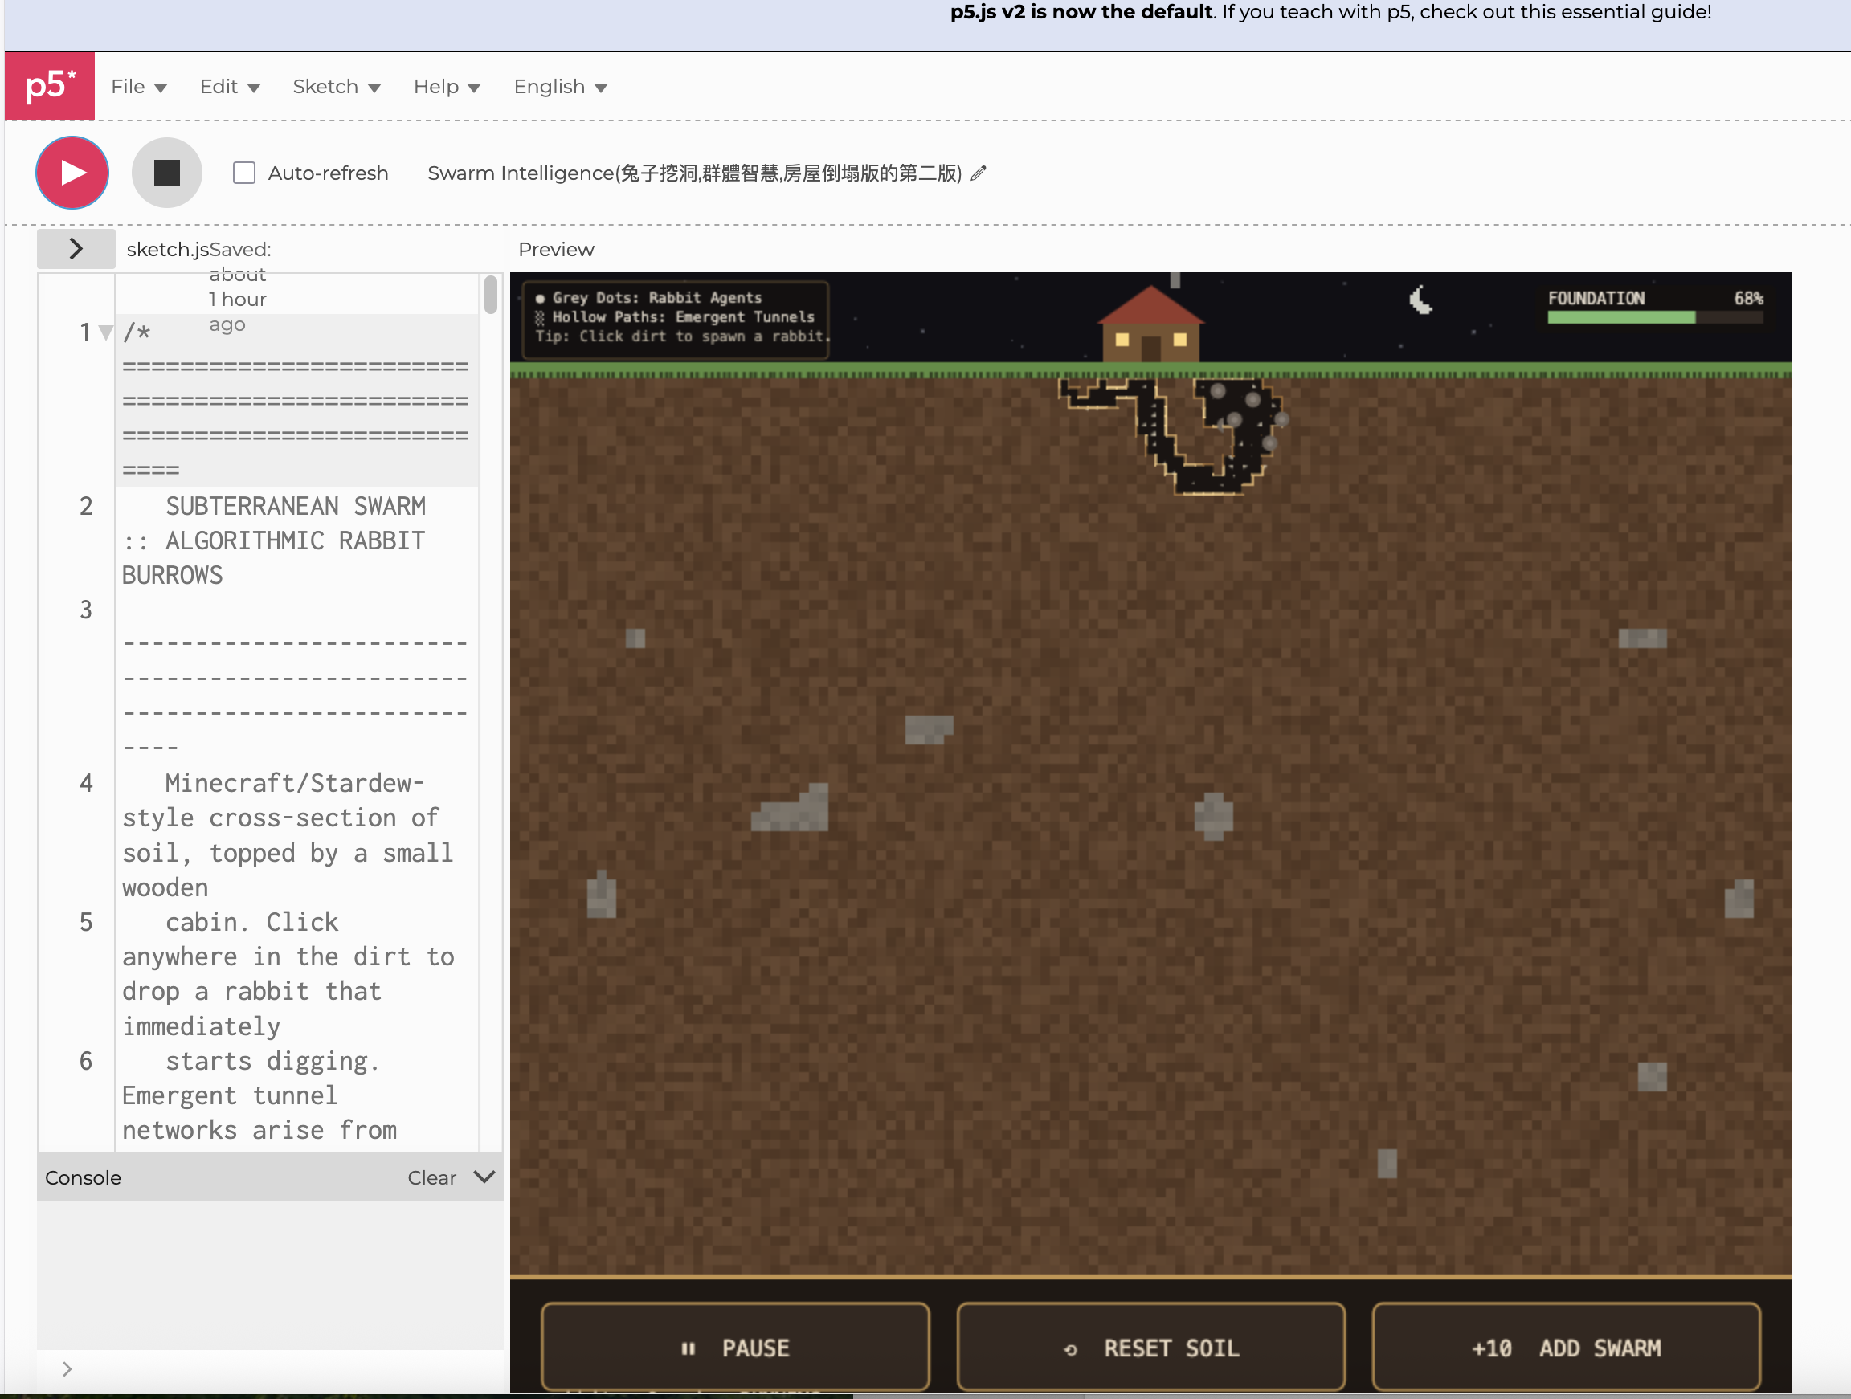
Task: Click the 'Minecraft/Stardew-' text on line 4
Action: (295, 783)
